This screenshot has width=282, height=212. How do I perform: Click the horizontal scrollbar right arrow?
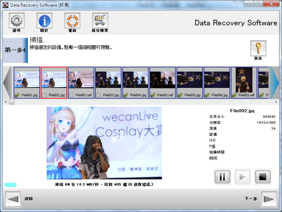[276, 102]
